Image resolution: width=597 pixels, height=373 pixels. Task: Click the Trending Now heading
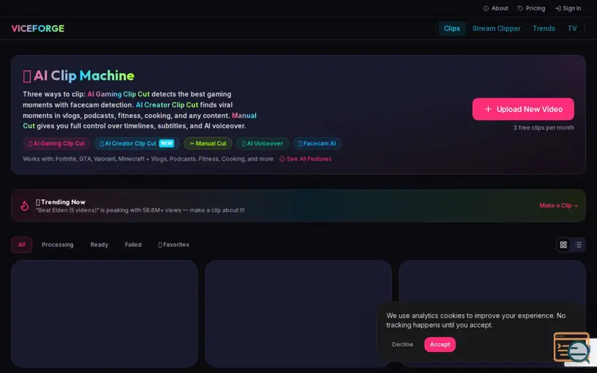click(61, 202)
